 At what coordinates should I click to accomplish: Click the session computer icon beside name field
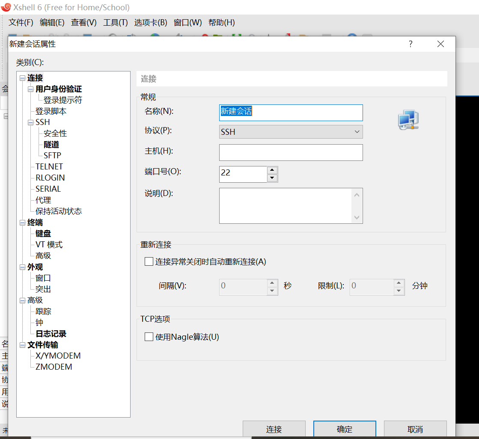pyautogui.click(x=408, y=120)
